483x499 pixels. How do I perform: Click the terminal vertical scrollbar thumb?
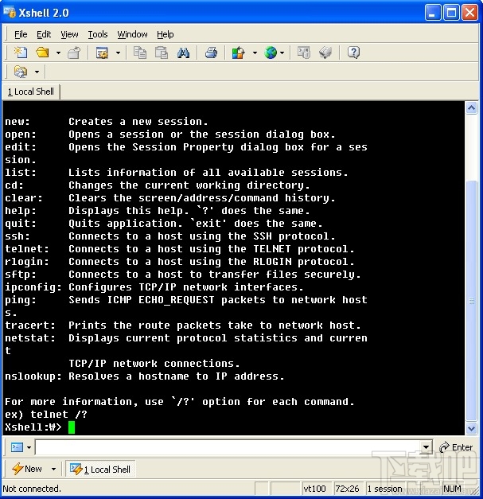point(471,301)
